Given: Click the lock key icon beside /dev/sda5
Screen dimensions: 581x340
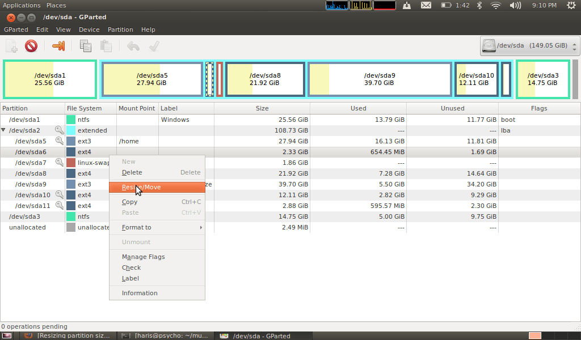Looking at the screenshot, I should [59, 141].
